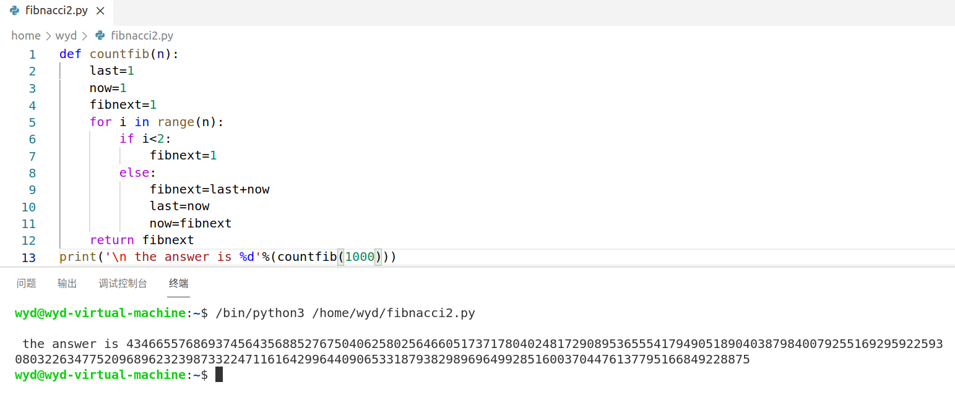Click the terminal cursor at the last prompt
955x395 pixels.
[218, 375]
